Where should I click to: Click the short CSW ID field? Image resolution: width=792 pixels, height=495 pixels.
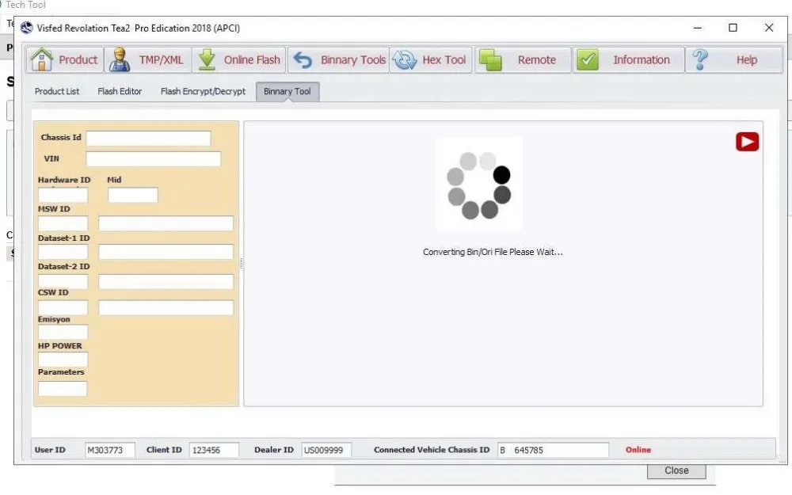63,307
